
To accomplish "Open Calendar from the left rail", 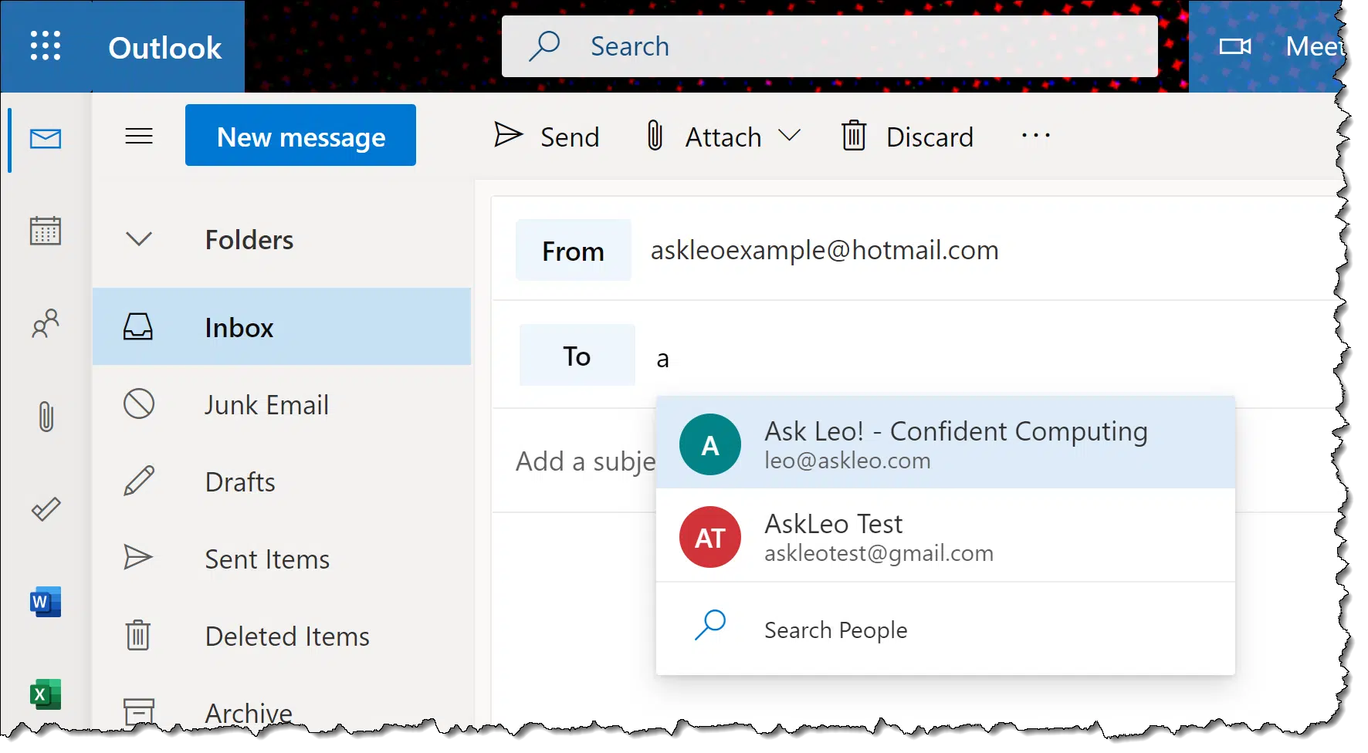I will click(46, 231).
